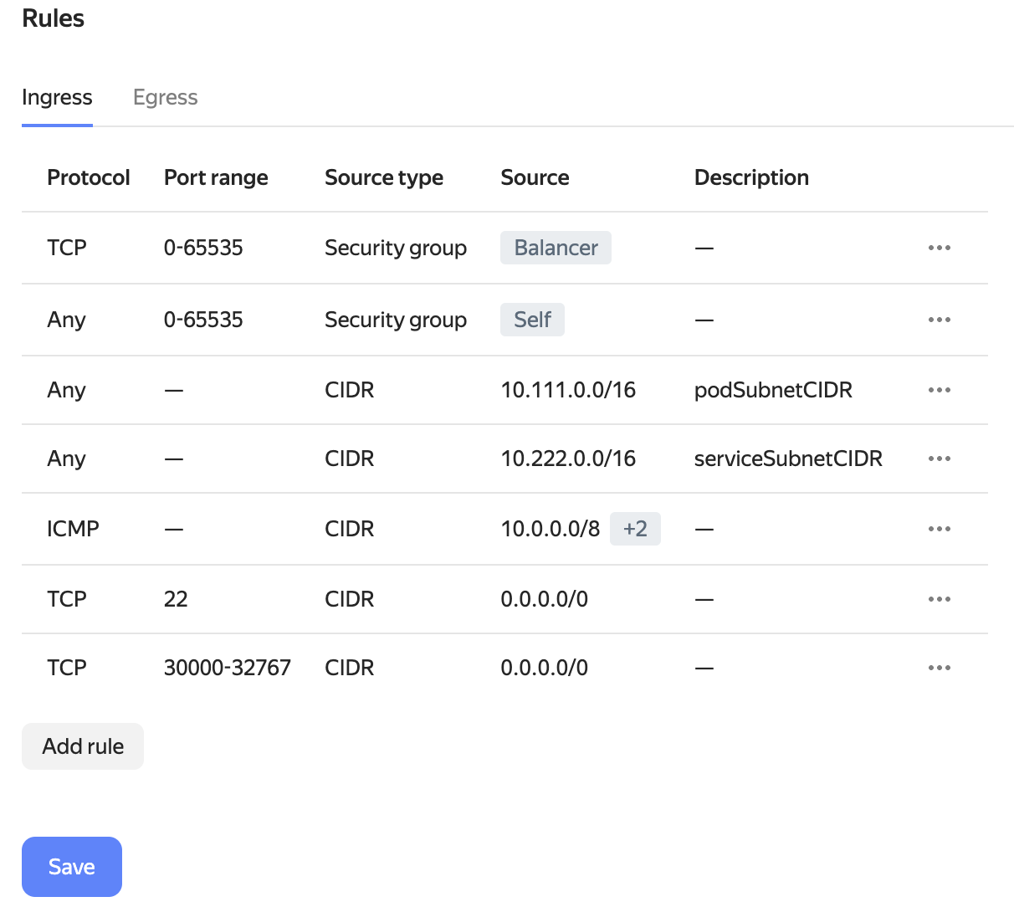The height and width of the screenshot is (907, 1014).
Task: Click the Description column header
Action: 751,177
